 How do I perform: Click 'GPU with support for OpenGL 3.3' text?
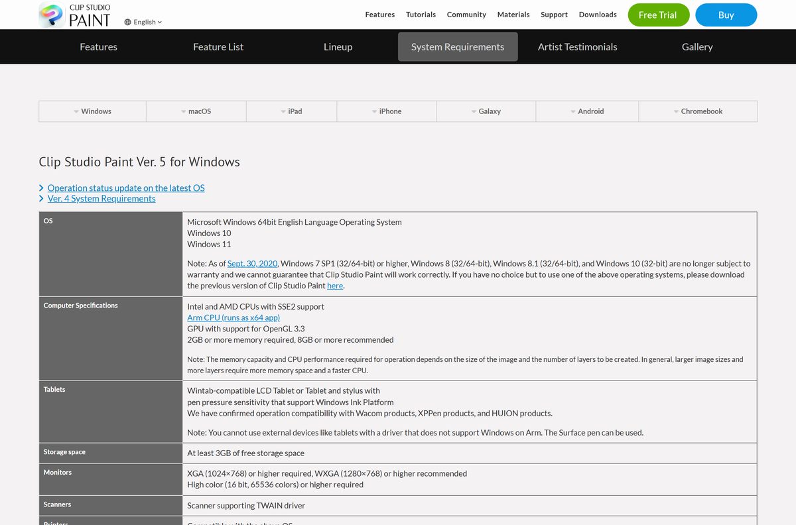pos(245,329)
